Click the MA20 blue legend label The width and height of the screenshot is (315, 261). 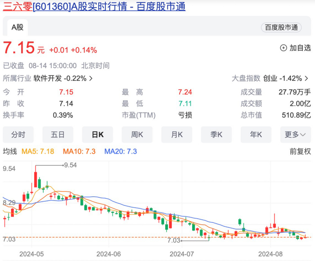(x=121, y=151)
